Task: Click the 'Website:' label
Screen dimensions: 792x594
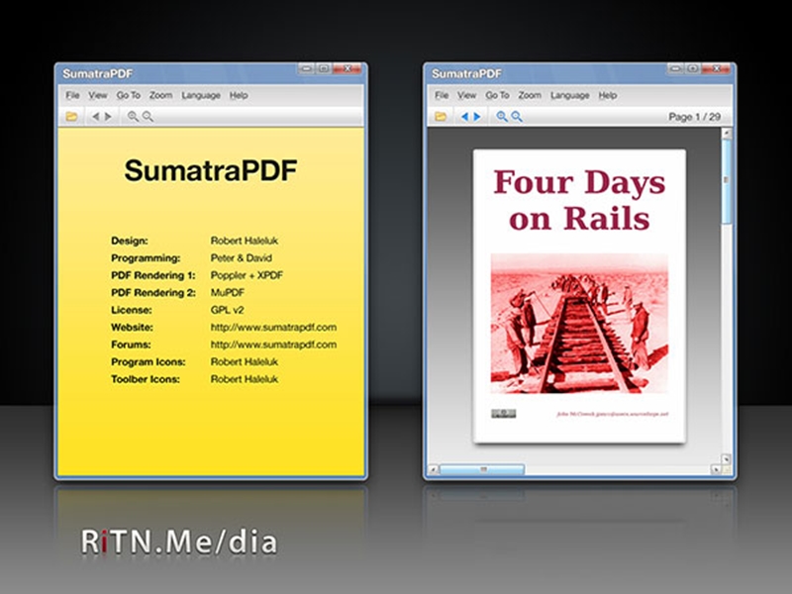Action: pos(132,328)
